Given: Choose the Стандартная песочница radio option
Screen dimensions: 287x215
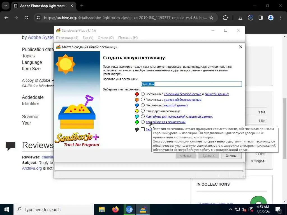Looking at the screenshot, I should pyautogui.click(x=143, y=111).
